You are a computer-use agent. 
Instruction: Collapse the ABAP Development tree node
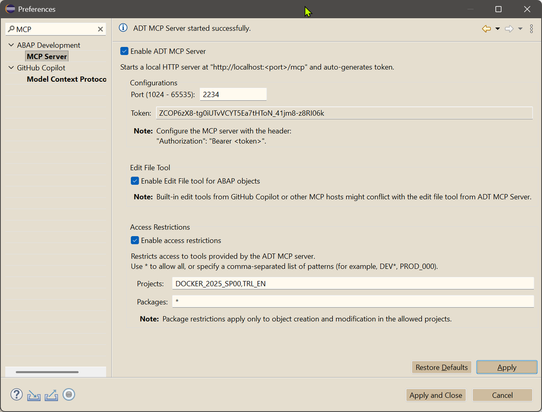(11, 45)
